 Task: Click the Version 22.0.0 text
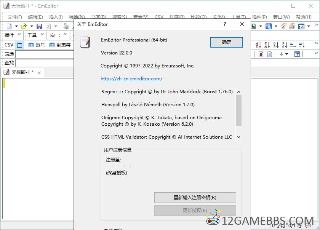tap(117, 53)
